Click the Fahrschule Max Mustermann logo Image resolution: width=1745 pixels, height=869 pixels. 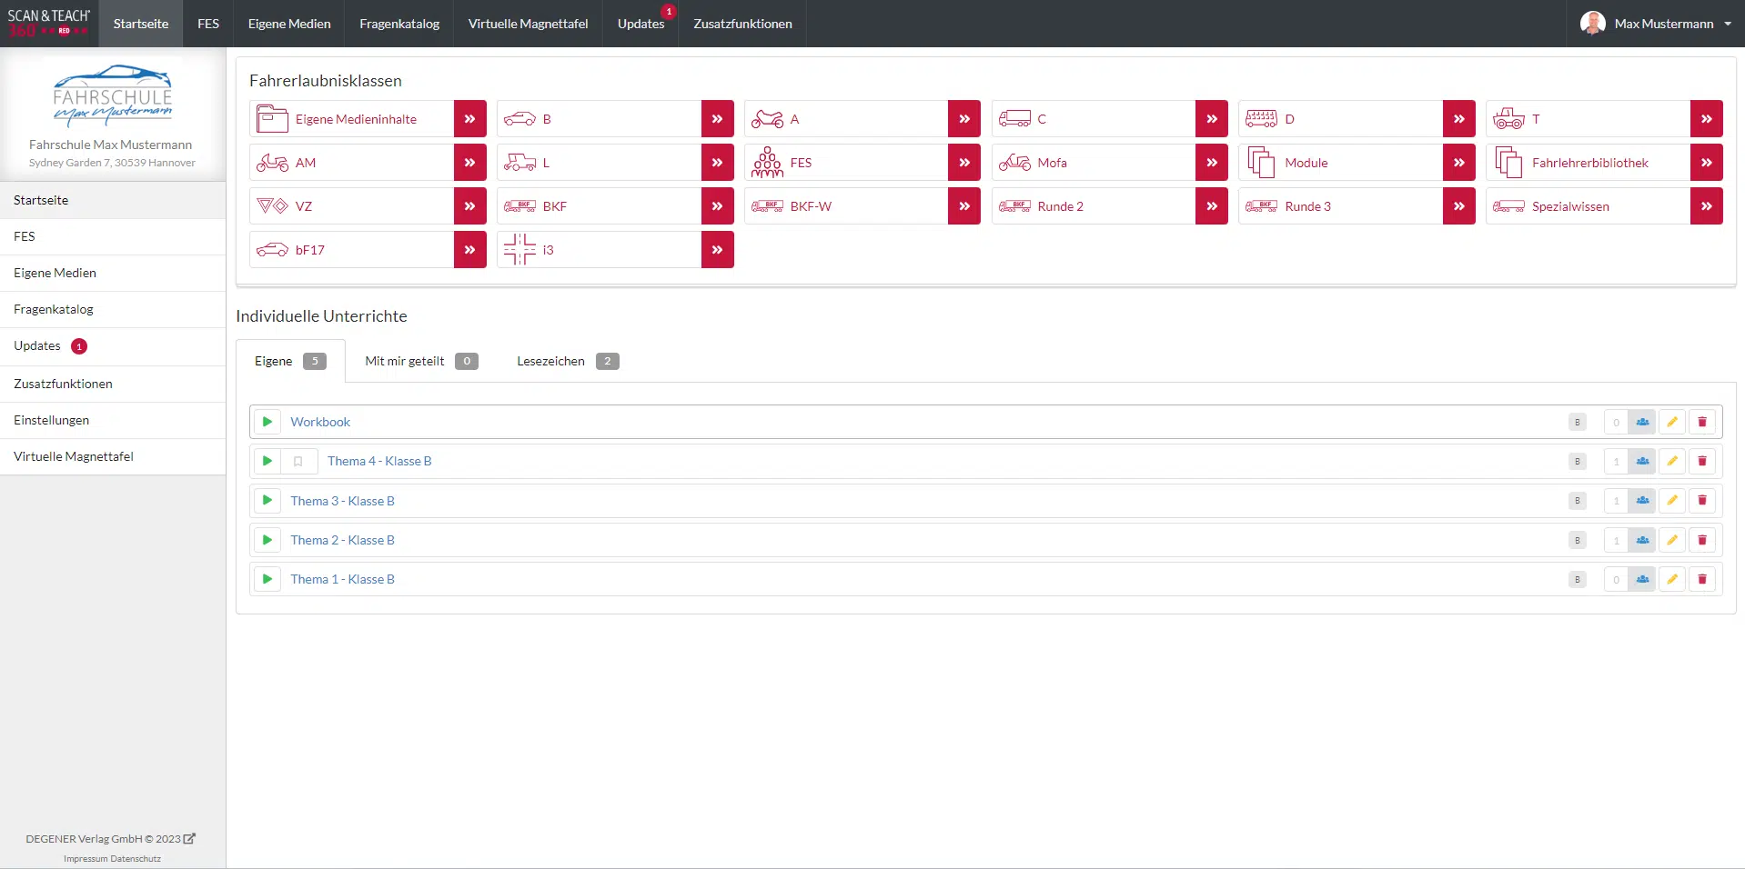(112, 95)
